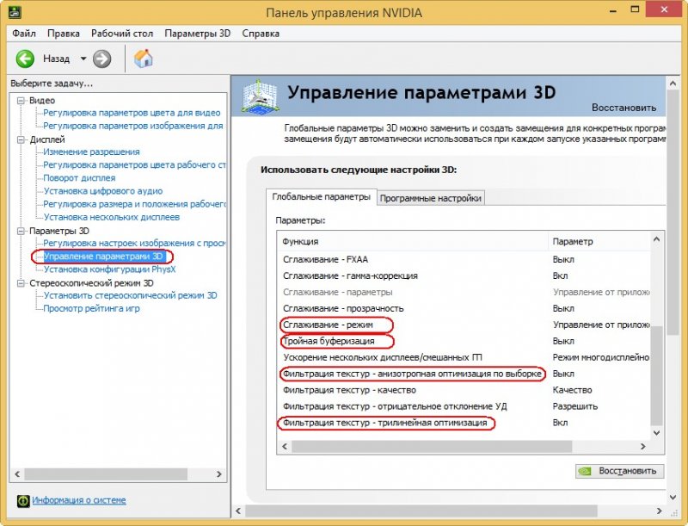Open Регулировка параметров цвета для видео
This screenshot has width=688, height=526.
tap(132, 113)
